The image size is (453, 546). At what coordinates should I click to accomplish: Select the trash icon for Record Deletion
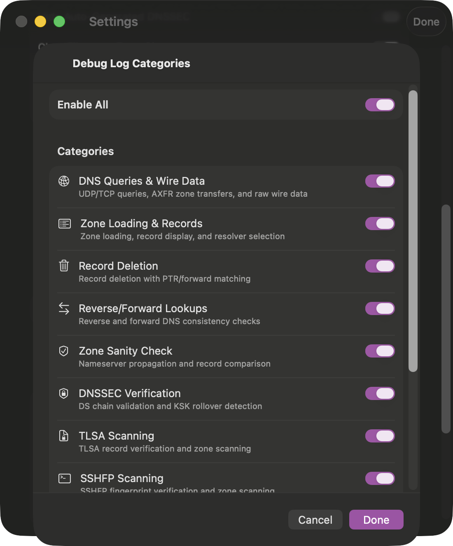click(x=64, y=266)
